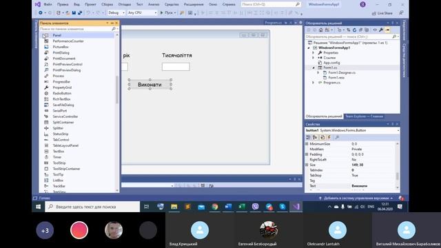The width and height of the screenshot is (441, 248).
Task: Select TableLayoutPanel toolbox item
Action: [65, 145]
